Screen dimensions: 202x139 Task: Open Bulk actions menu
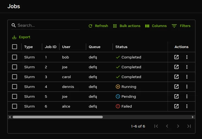(x=127, y=26)
